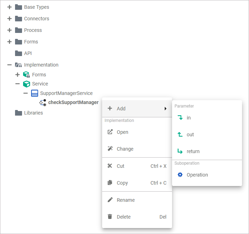This screenshot has width=249, height=234.
Task: Click the plus icon next to Add
Action: click(x=110, y=108)
